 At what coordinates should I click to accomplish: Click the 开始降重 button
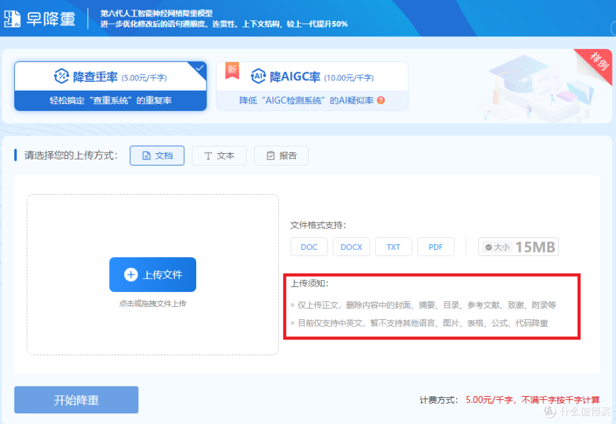76,400
